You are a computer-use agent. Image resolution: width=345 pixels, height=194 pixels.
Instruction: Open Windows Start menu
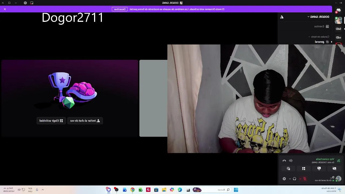[236, 190]
